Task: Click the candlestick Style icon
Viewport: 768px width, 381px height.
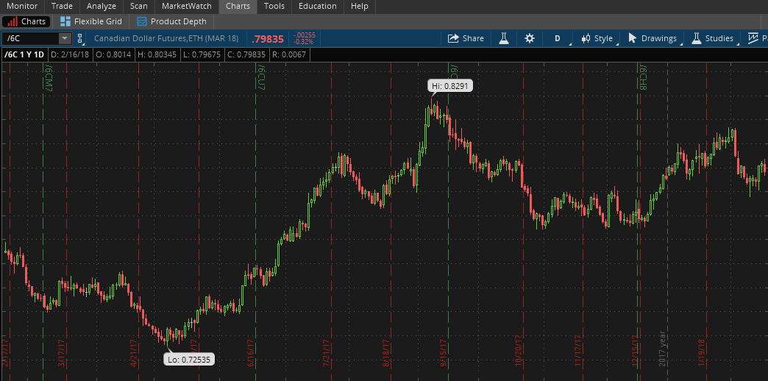Action: click(586, 38)
